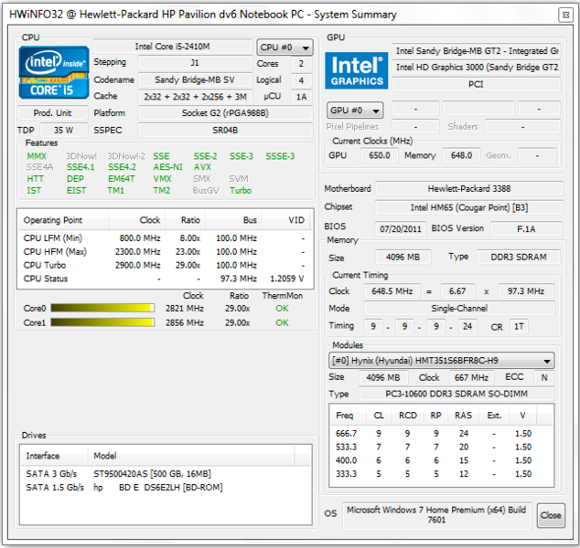Click the Intel HM65 (Cougar Point) chipset field

pyautogui.click(x=469, y=207)
